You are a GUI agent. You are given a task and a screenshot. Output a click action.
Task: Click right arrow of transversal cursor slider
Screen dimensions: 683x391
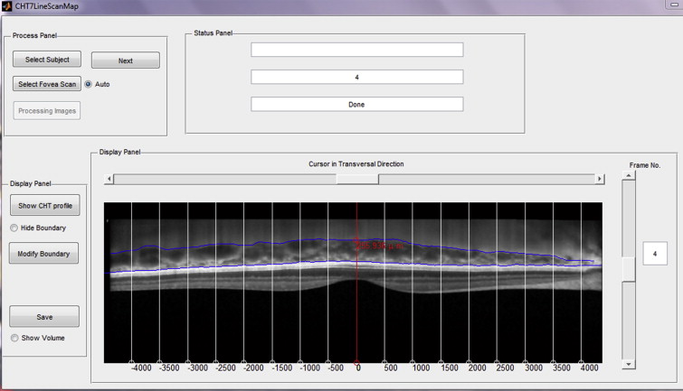point(599,179)
